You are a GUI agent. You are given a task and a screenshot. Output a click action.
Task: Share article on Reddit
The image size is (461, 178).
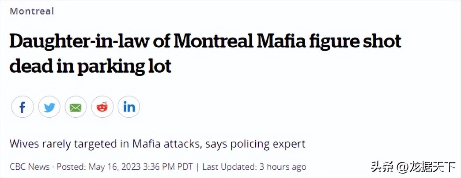[x=102, y=107]
